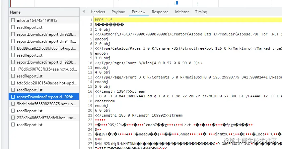Click the highlighted reportDownload?reportId=928b request
This screenshot has width=282, height=149.
46,97
